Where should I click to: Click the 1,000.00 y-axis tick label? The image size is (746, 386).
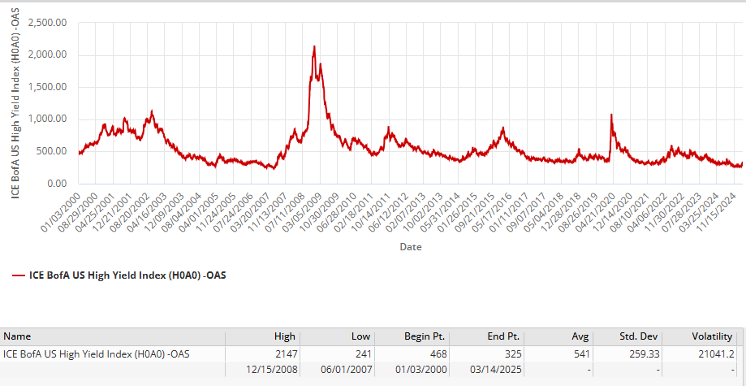47,119
